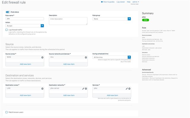190x118 pixels.
Task: Enable Log firewall traffic checkbox
Action: pos(7,30)
